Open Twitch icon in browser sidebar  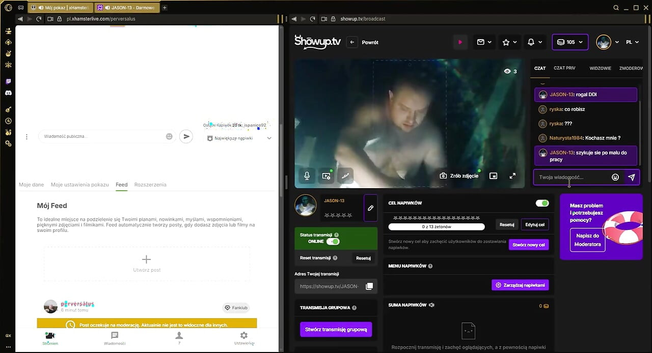coord(8,81)
